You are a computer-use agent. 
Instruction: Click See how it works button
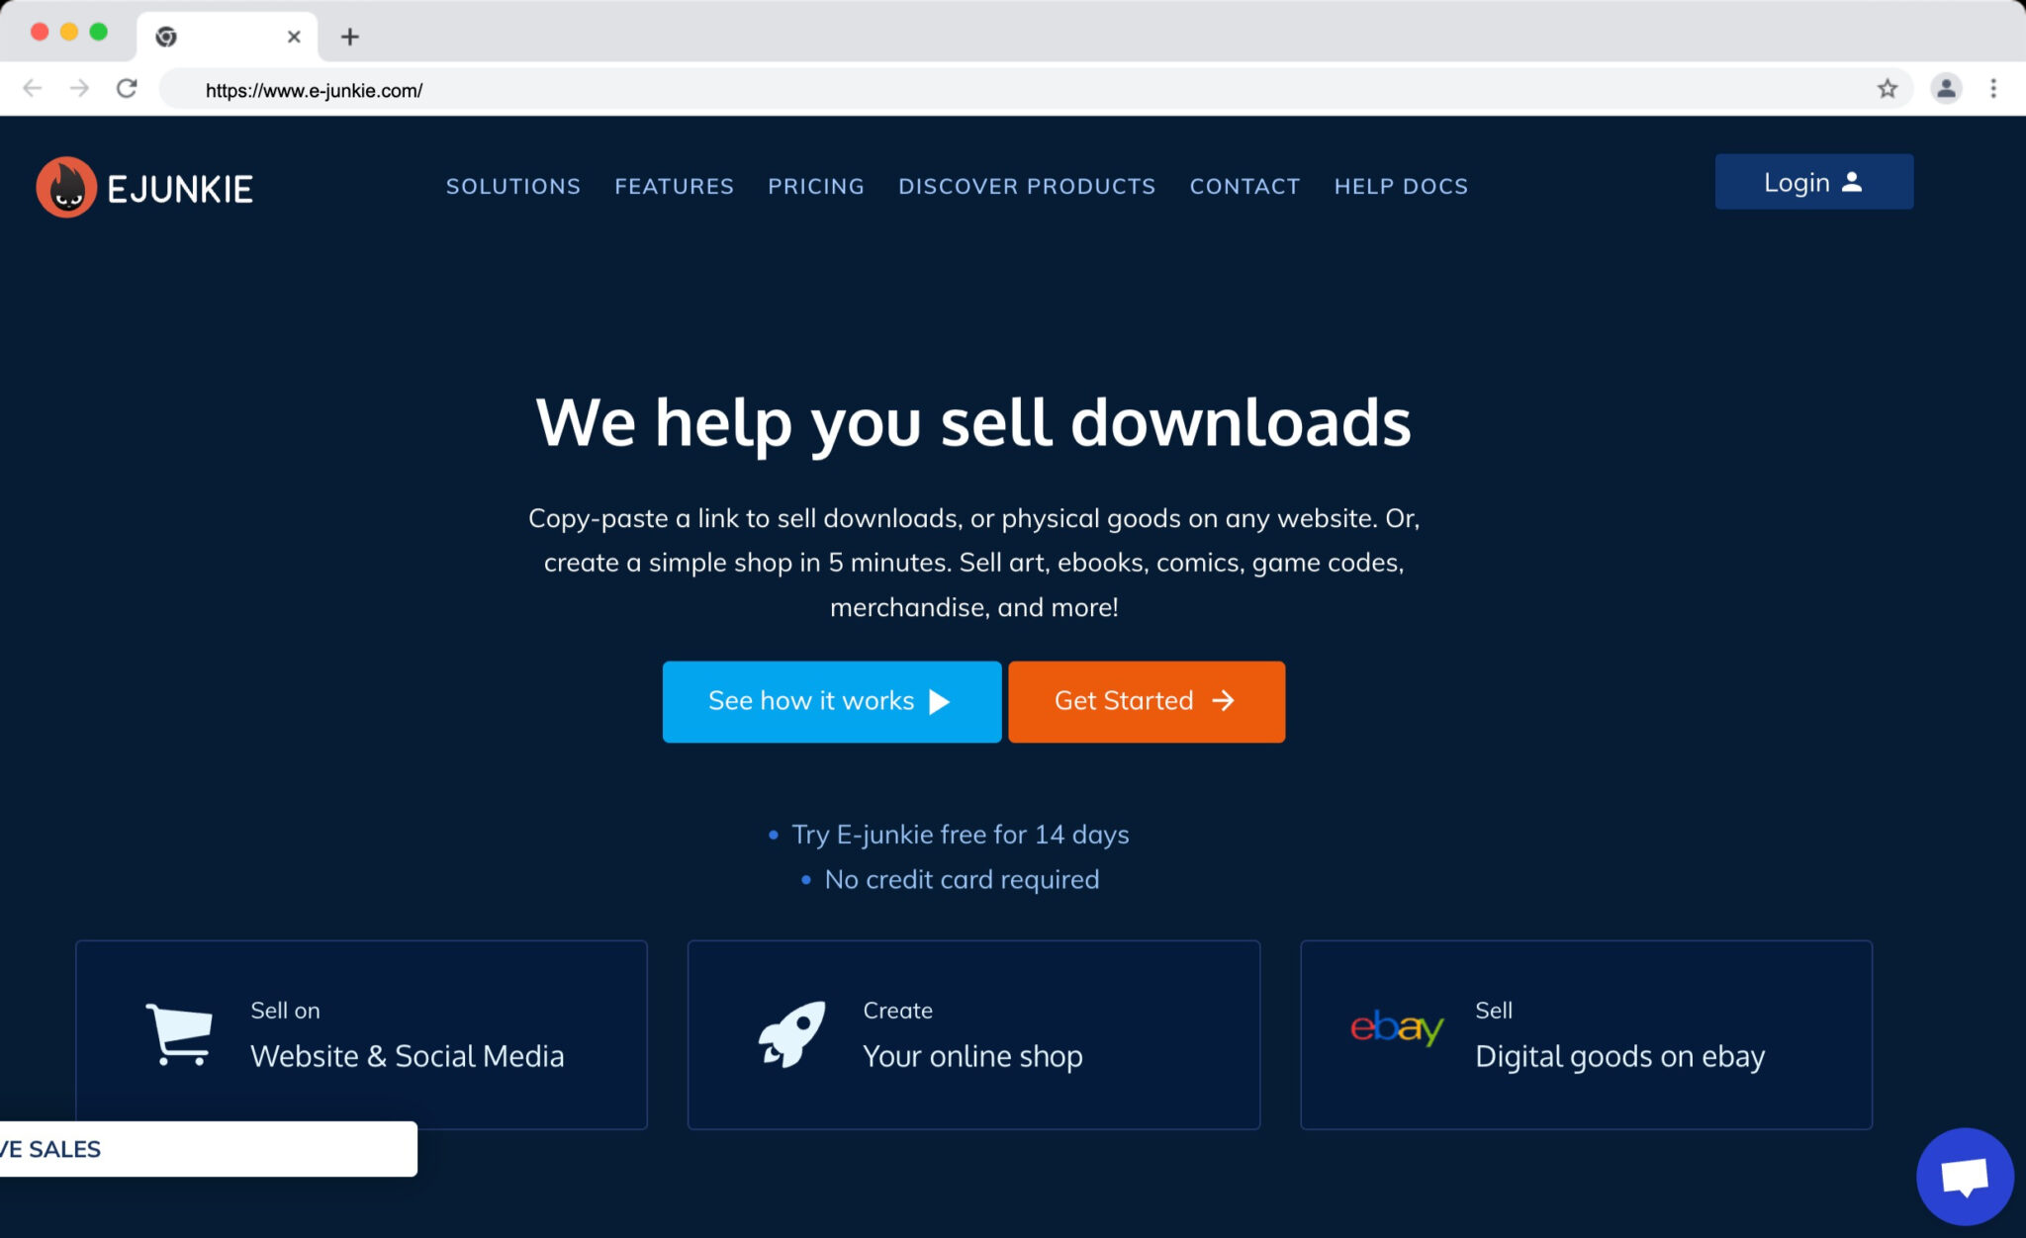(832, 702)
